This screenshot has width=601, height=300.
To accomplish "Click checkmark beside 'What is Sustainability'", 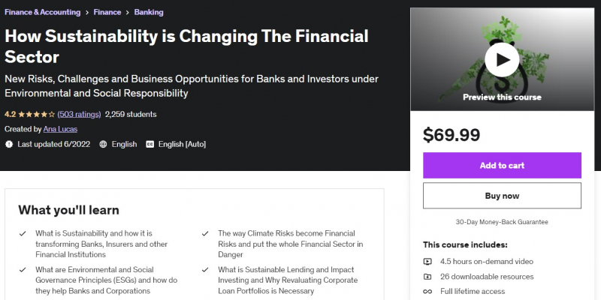I will 23,234.
